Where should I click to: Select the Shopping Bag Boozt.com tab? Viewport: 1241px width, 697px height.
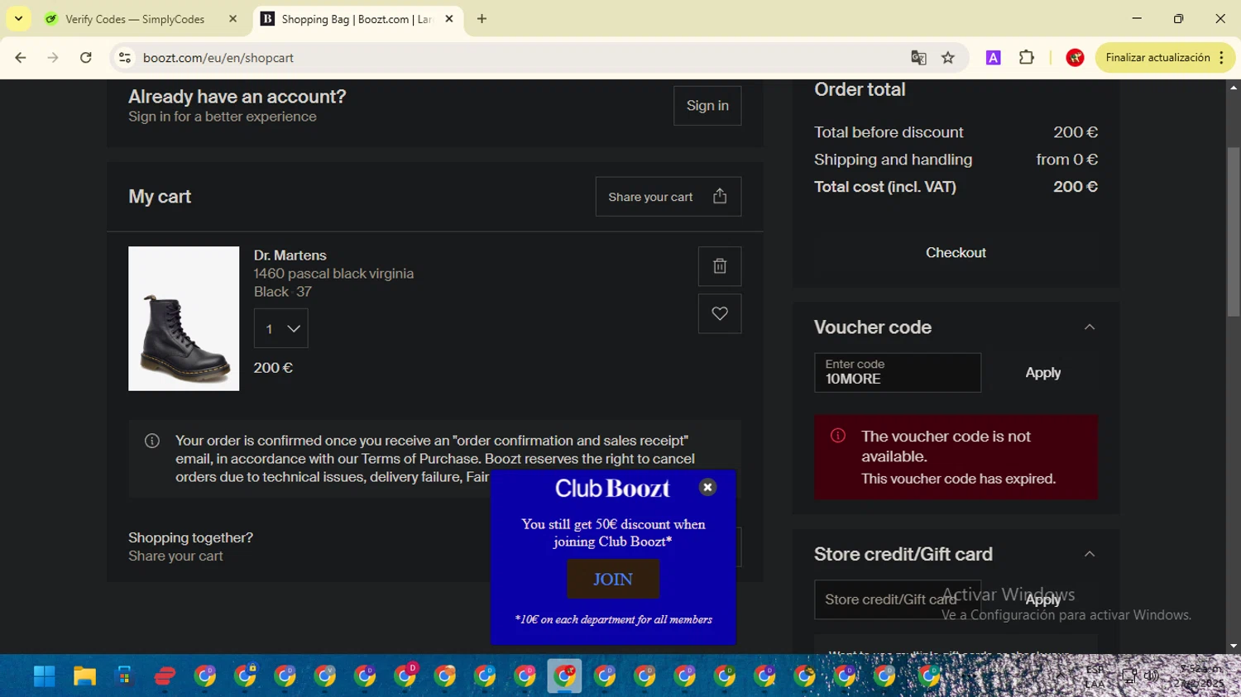(x=357, y=19)
